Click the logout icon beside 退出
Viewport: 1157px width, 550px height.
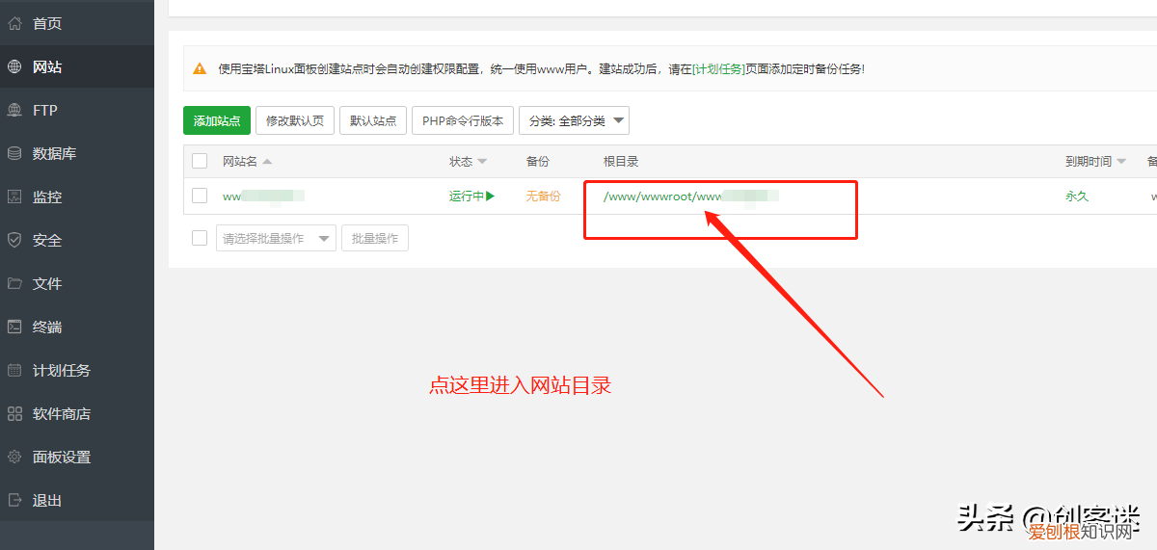coord(14,500)
